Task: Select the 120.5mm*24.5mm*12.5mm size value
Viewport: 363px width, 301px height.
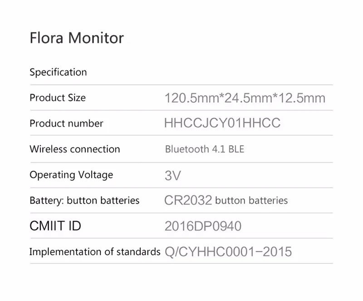Action: point(245,98)
